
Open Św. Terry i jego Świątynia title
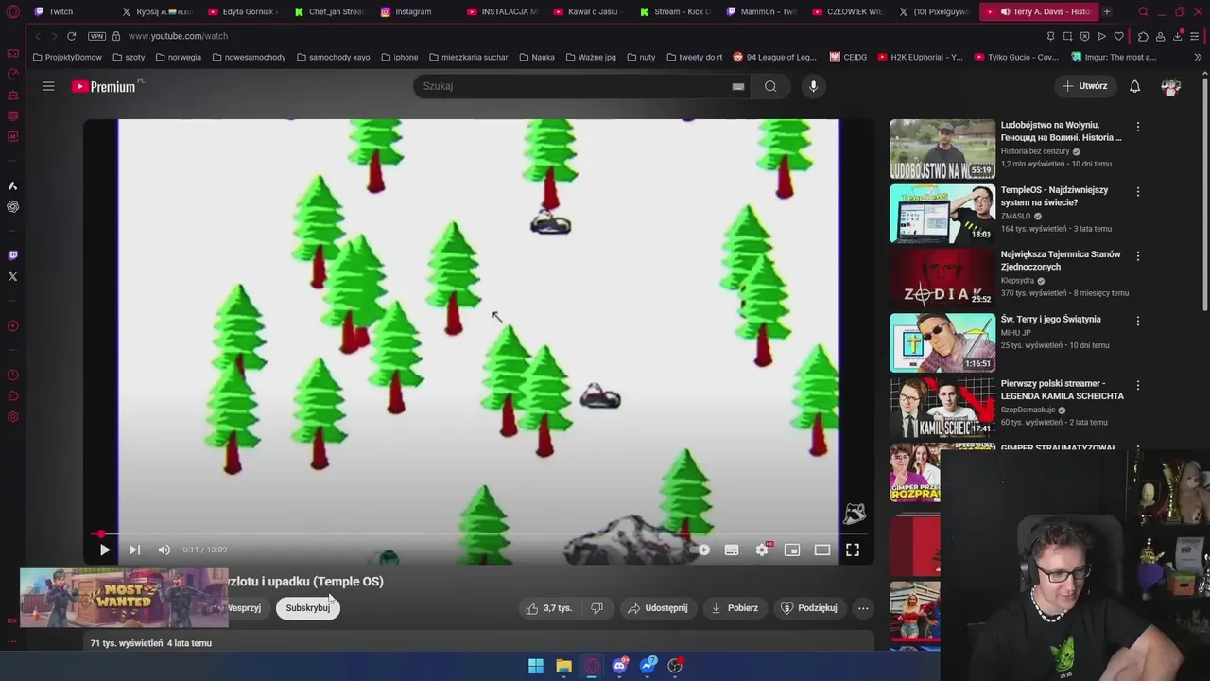pyautogui.click(x=1050, y=320)
